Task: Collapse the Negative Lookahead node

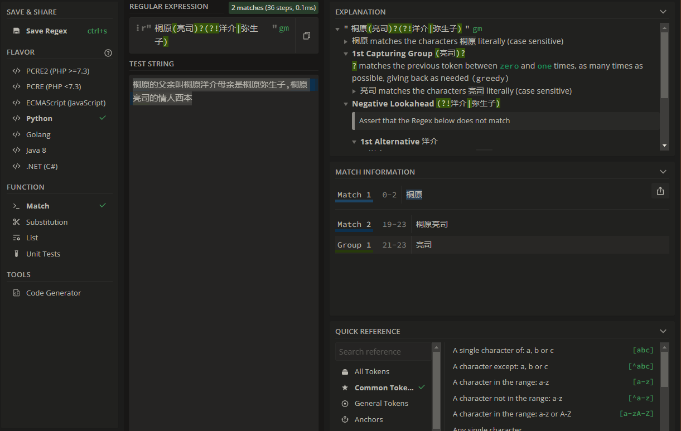Action: tap(346, 104)
